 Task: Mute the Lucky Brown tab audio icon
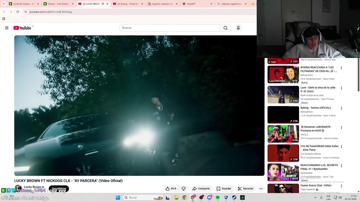[103, 4]
